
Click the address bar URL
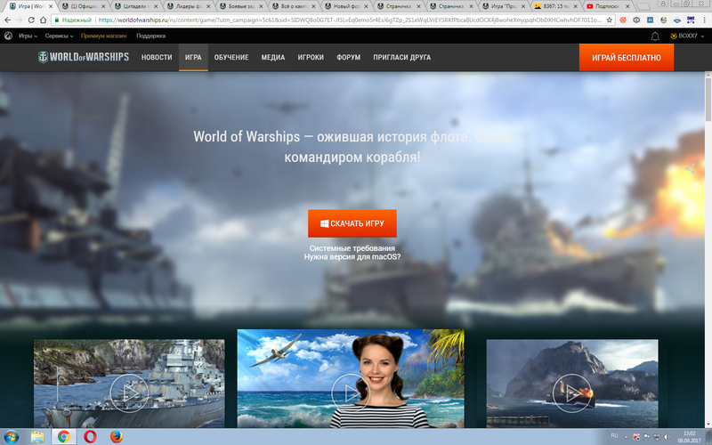(x=350, y=20)
